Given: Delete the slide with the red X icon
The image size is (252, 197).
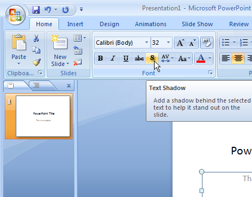Looking at the screenshot, I should pyautogui.click(x=78, y=62).
